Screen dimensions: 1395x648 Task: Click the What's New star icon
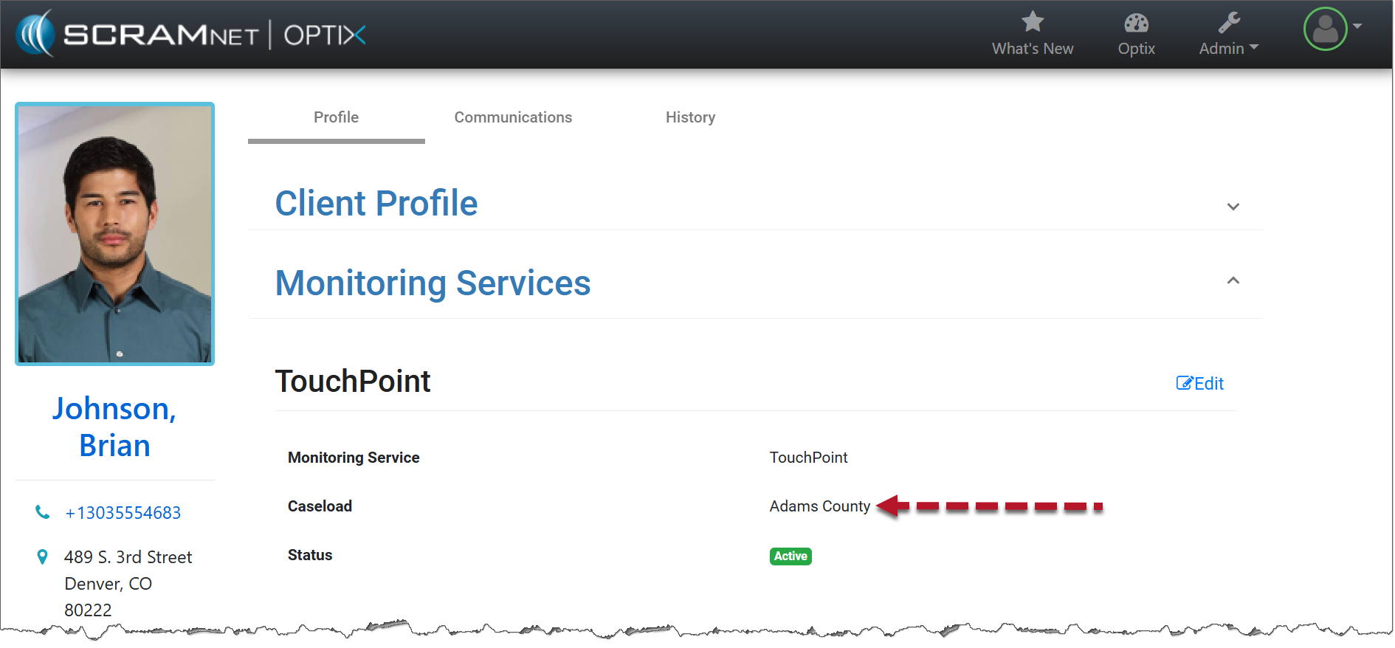(1032, 22)
